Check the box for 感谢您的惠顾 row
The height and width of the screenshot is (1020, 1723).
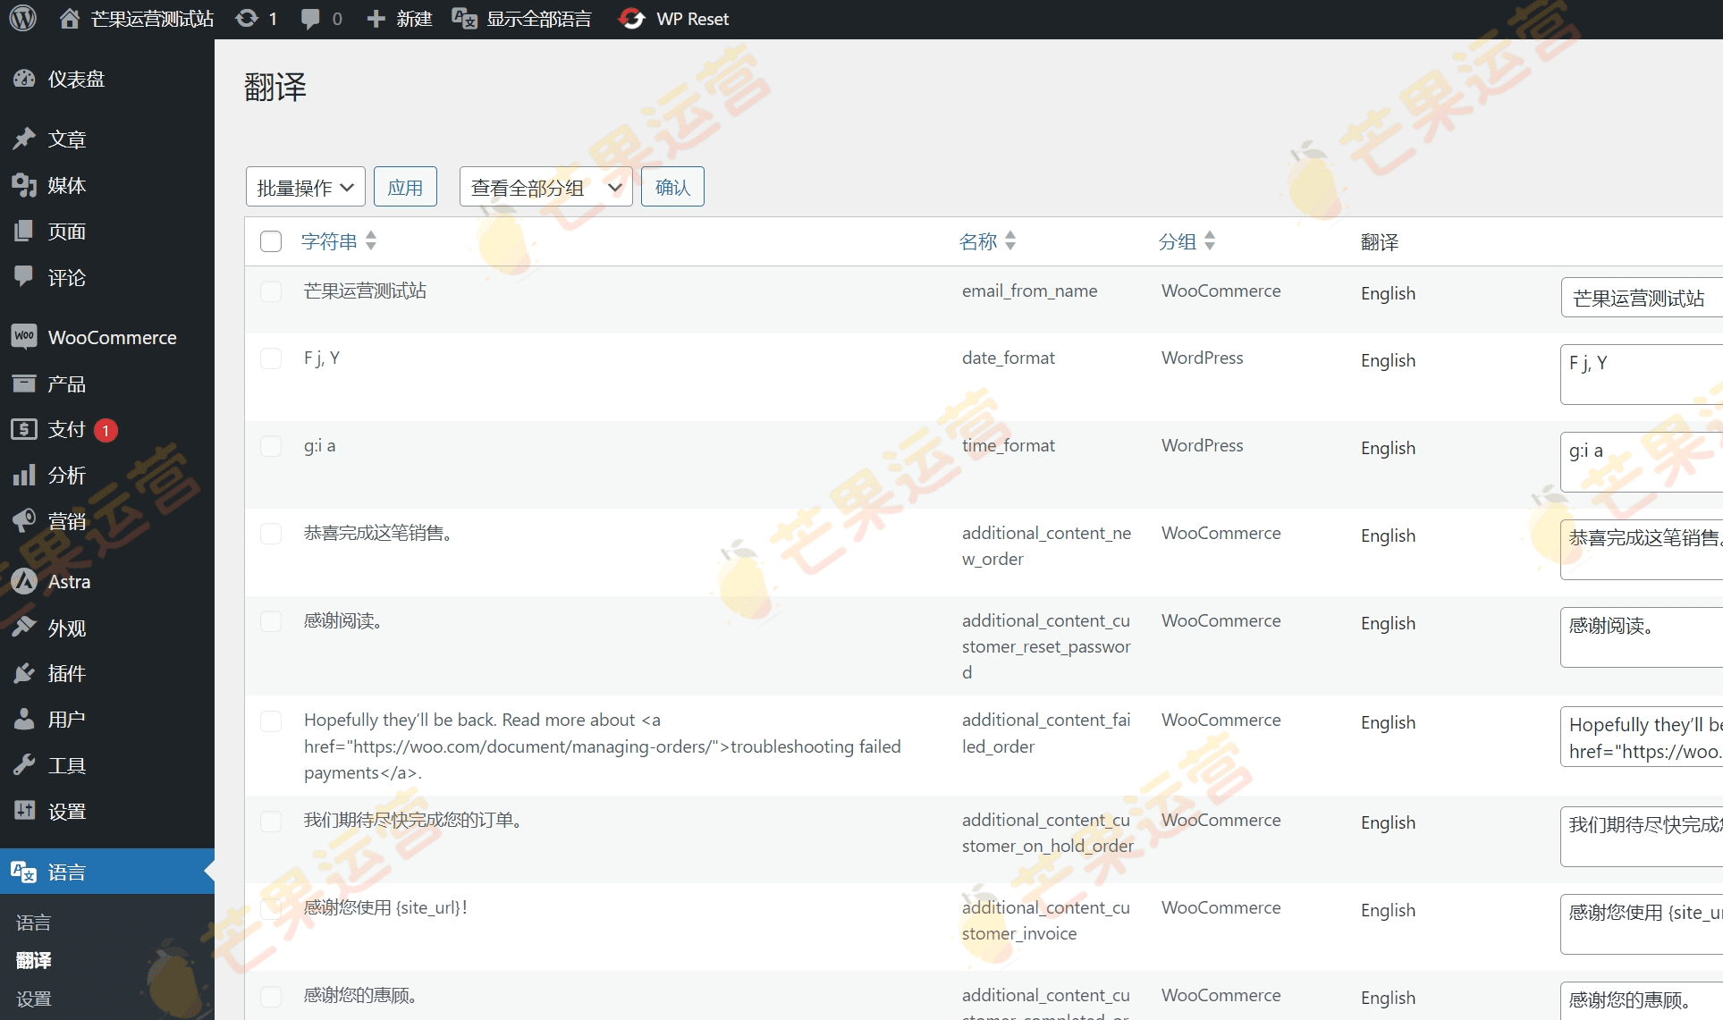[271, 997]
